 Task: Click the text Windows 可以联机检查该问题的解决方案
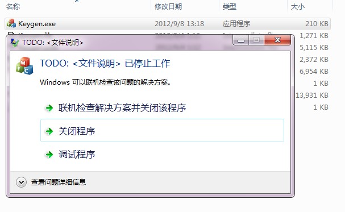[105, 82]
